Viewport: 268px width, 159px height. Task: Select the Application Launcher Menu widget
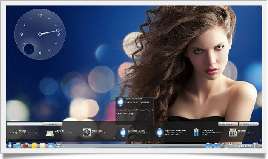coord(171,133)
